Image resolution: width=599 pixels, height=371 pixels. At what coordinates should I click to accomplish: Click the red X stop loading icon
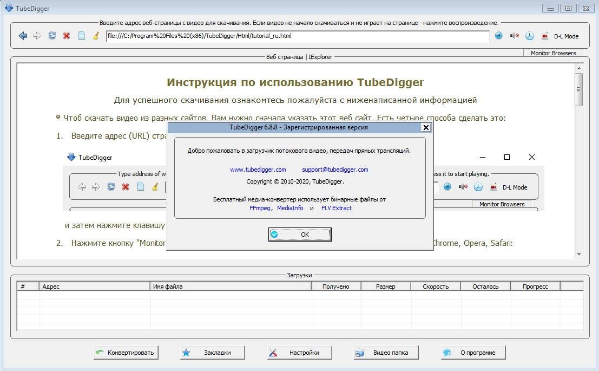coord(67,36)
